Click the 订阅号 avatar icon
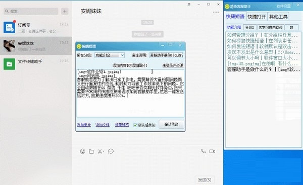The height and width of the screenshot is (185, 303). 9,28
